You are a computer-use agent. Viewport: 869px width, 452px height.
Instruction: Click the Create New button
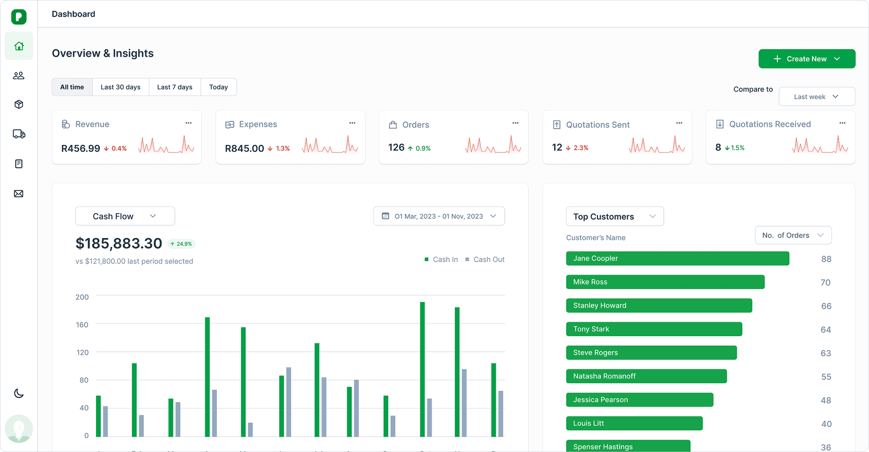tap(807, 59)
